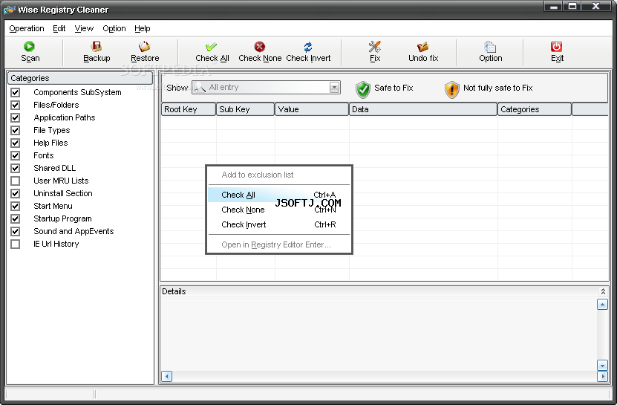This screenshot has height=405, width=617.
Task: Click the Details panel title
Action: [174, 291]
